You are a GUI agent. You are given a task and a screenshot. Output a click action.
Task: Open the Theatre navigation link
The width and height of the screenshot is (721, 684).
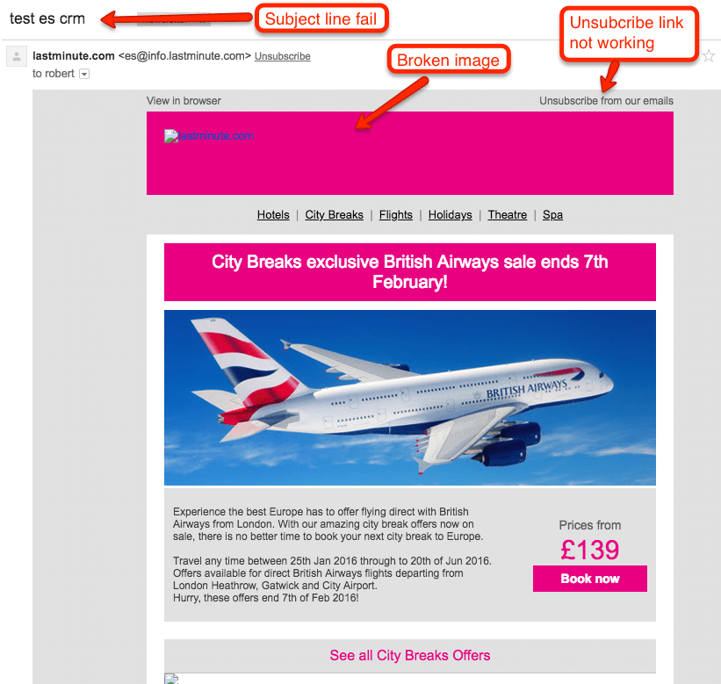[508, 214]
